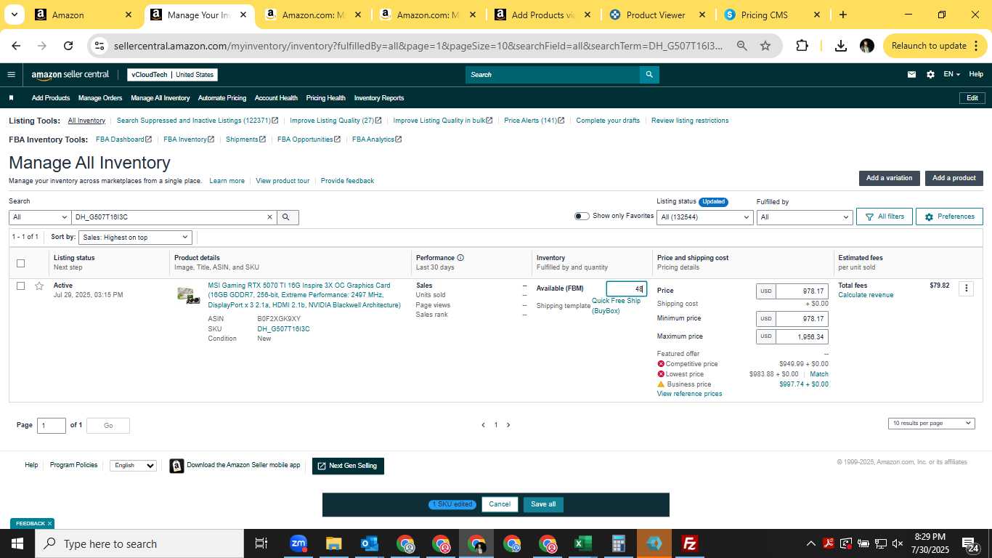The image size is (992, 558).
Task: Open the Fulfilled by dropdown
Action: point(804,217)
